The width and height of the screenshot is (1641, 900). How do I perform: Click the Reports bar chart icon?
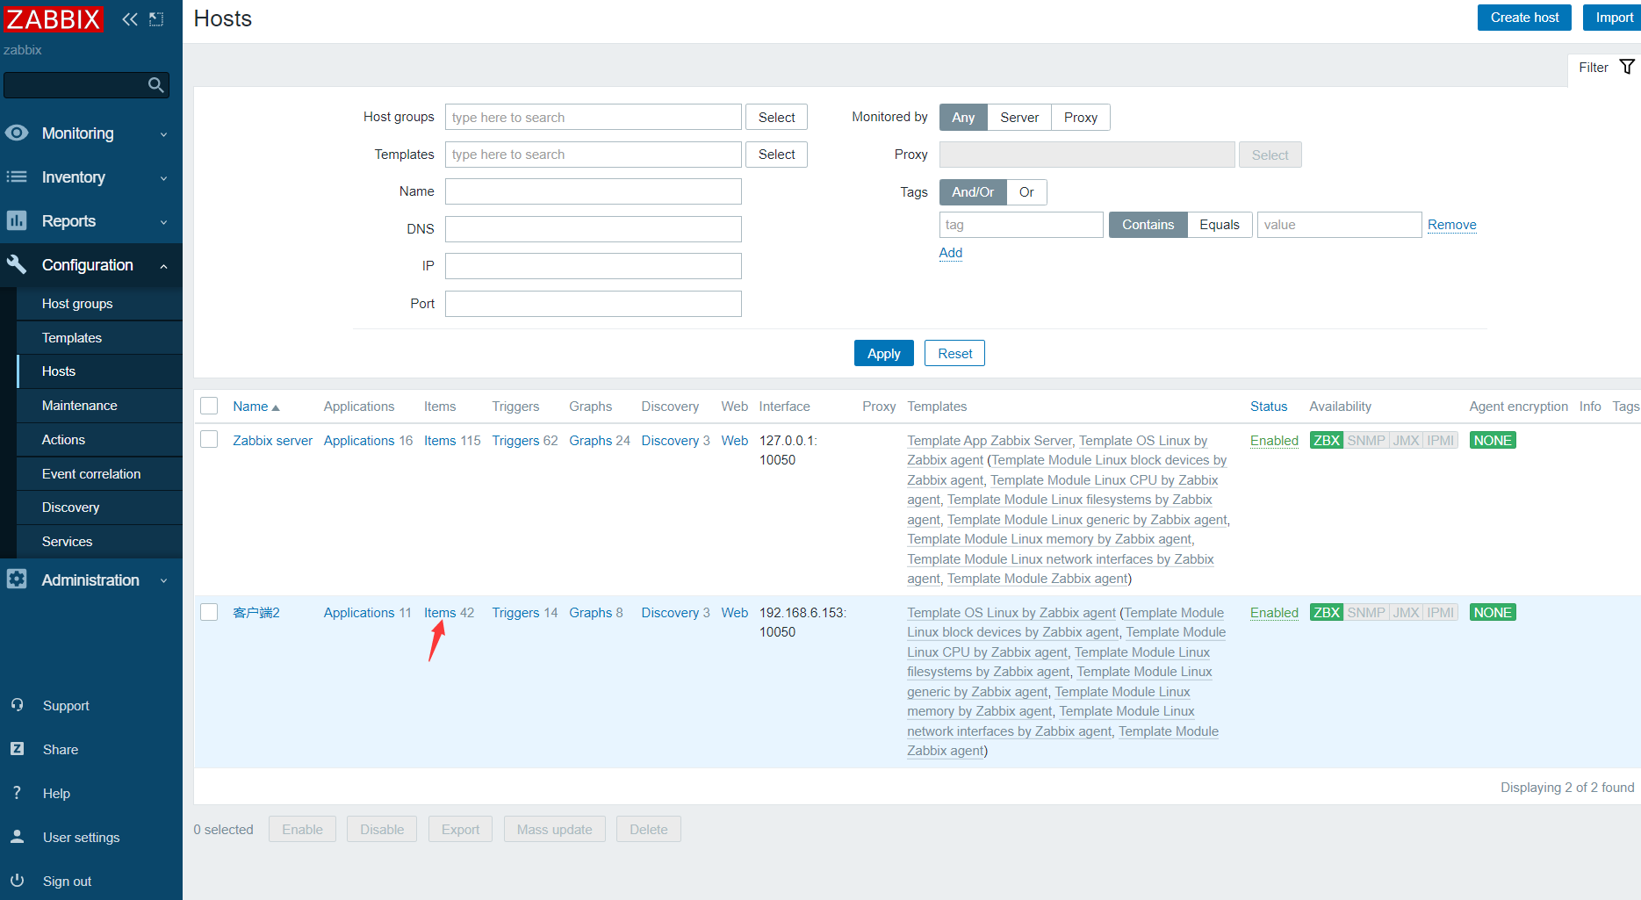point(17,220)
